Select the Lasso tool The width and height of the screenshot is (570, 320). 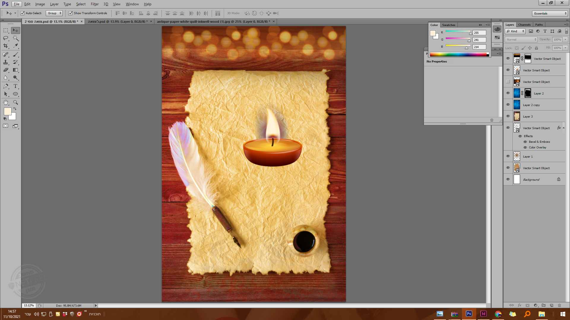pyautogui.click(x=6, y=38)
